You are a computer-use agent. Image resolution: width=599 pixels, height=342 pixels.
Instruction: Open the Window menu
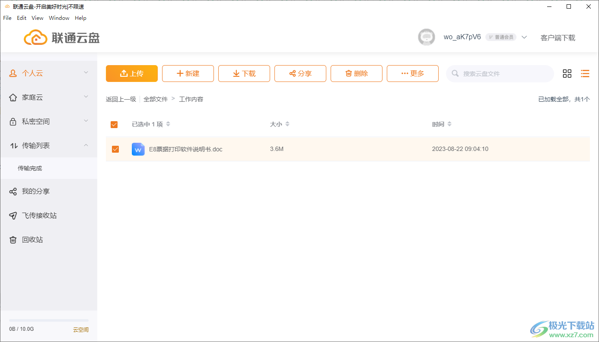[59, 18]
